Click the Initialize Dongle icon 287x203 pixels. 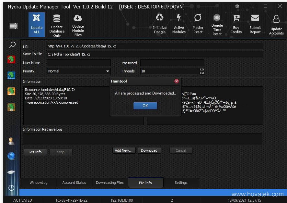pos(159,23)
